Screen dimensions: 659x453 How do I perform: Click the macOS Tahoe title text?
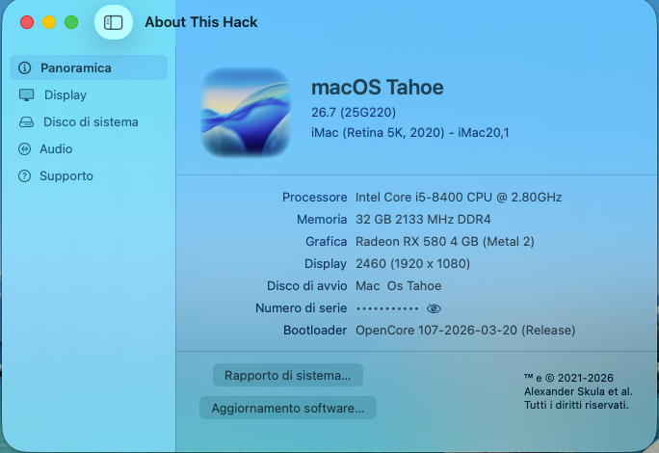tap(378, 88)
